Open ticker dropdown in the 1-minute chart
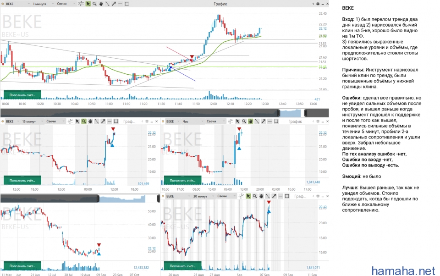The height and width of the screenshot is (276, 440). 29,4
